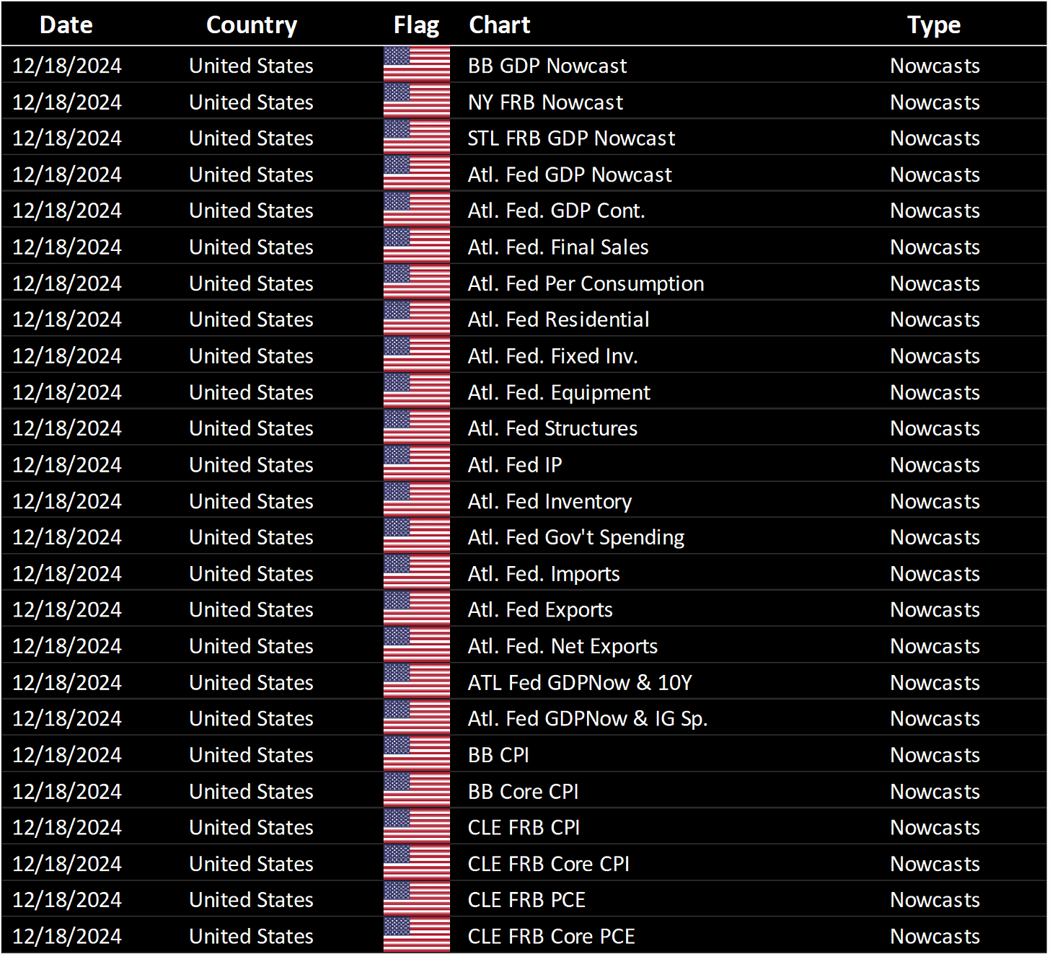Select flag icon for Atl. Fed. Fixed Inv.

click(x=417, y=355)
